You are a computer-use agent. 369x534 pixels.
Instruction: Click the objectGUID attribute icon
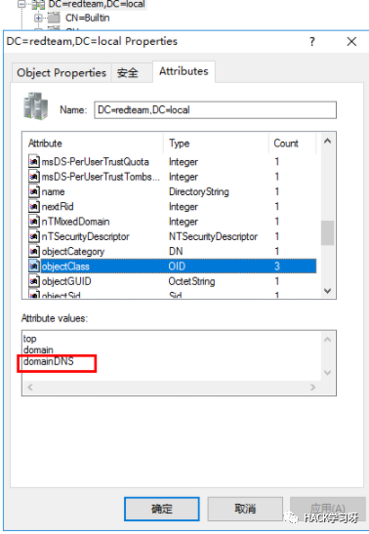point(34,281)
